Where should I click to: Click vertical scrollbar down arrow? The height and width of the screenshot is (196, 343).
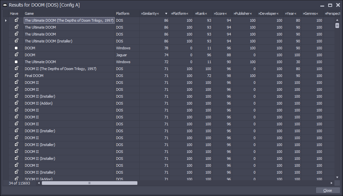point(337,178)
